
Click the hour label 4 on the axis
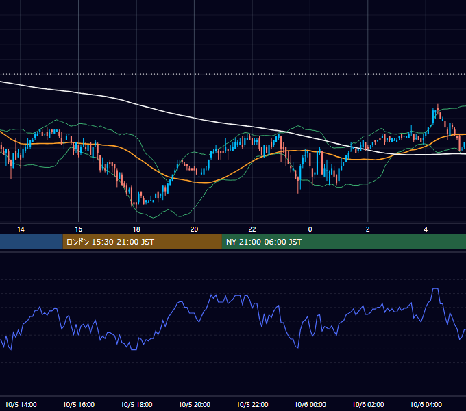(426, 229)
